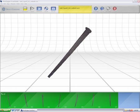
Task: Select the yellow file name field
Action: (x=75, y=9)
